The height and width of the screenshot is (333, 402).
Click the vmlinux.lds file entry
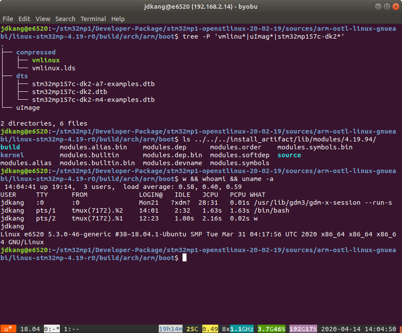54,68
